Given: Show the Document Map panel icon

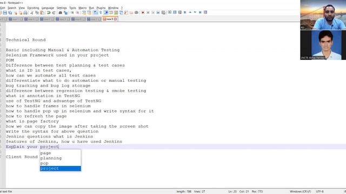Looking at the screenshot, I should tap(116, 12).
